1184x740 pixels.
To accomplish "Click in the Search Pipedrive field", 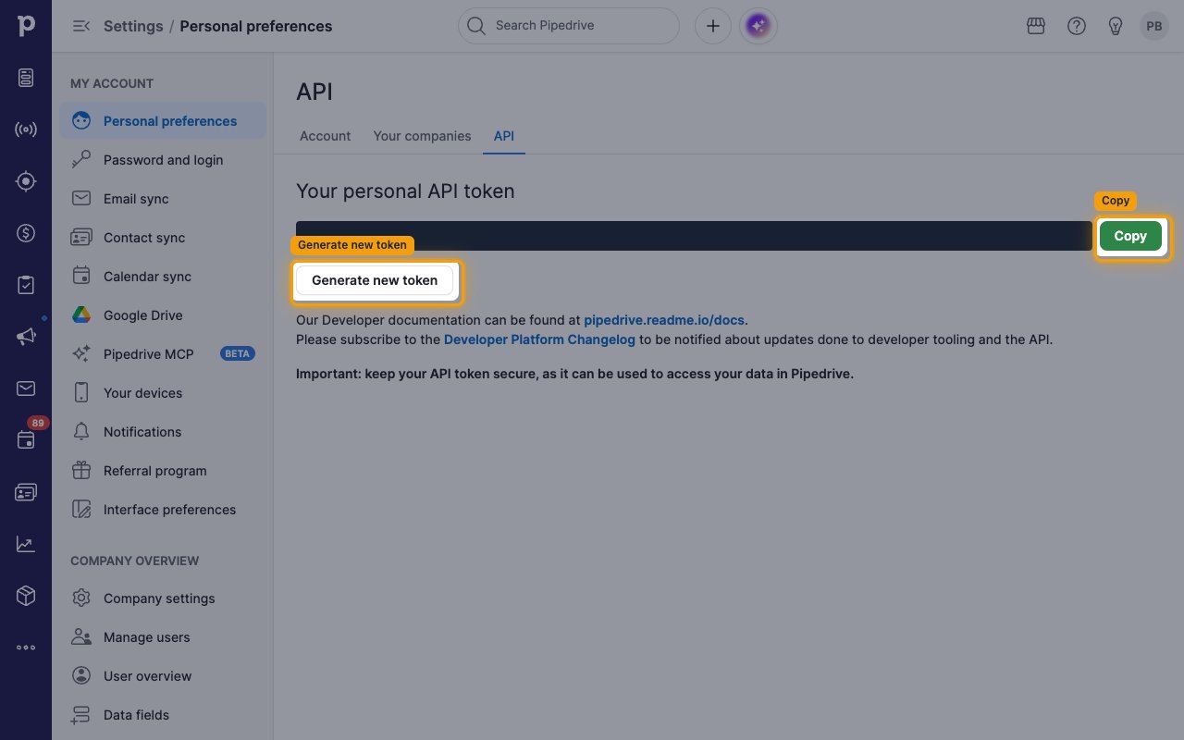I will coord(568,26).
